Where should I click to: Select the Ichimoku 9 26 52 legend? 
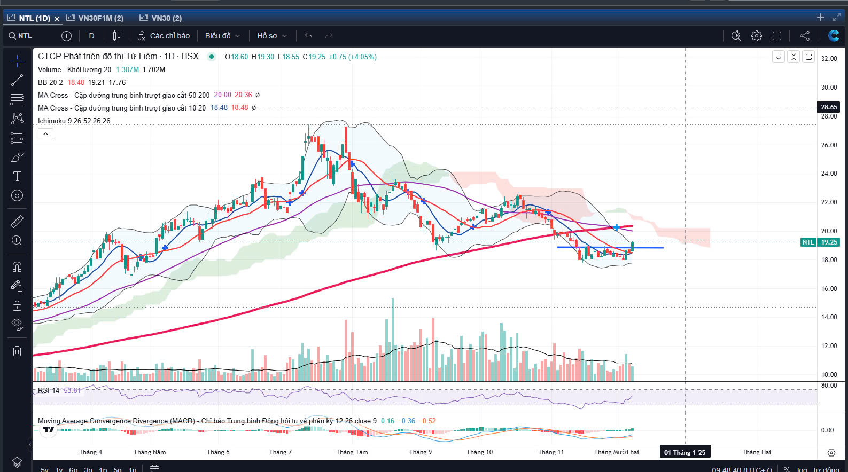click(74, 121)
